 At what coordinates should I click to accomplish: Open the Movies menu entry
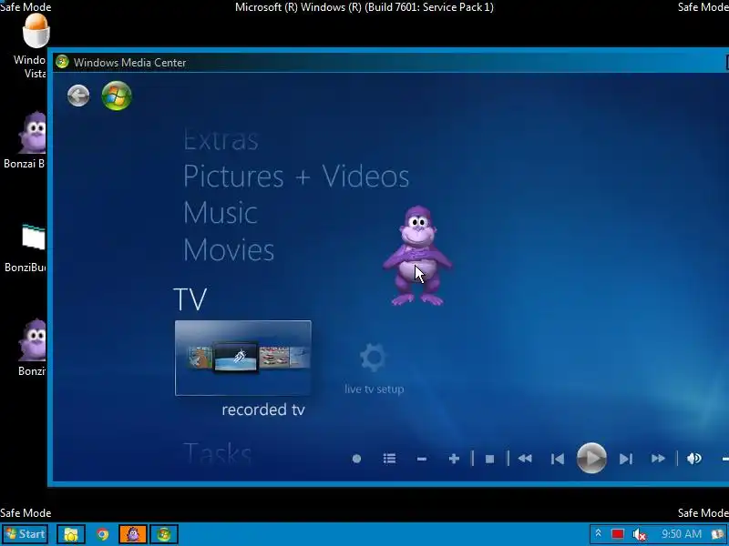[x=229, y=249]
